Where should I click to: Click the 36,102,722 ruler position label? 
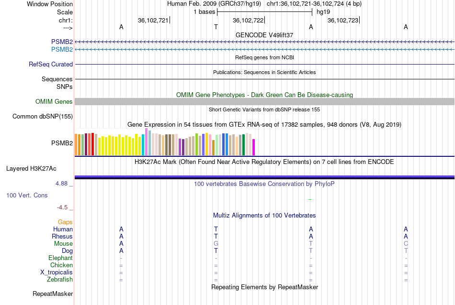248,20
